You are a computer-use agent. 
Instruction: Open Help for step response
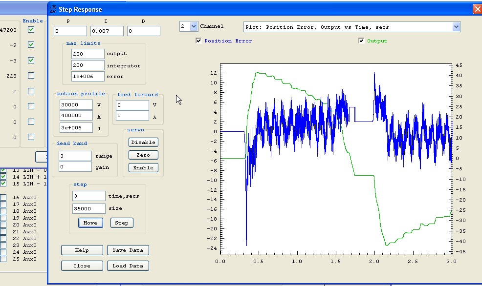pyautogui.click(x=82, y=250)
